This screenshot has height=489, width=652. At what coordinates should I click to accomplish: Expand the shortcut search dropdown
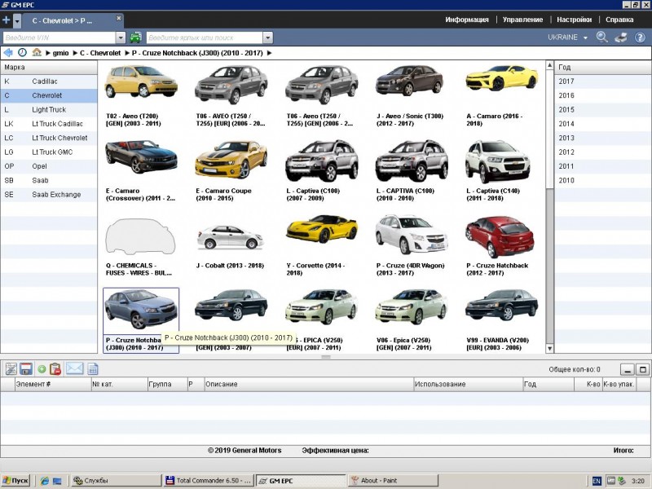(268, 37)
